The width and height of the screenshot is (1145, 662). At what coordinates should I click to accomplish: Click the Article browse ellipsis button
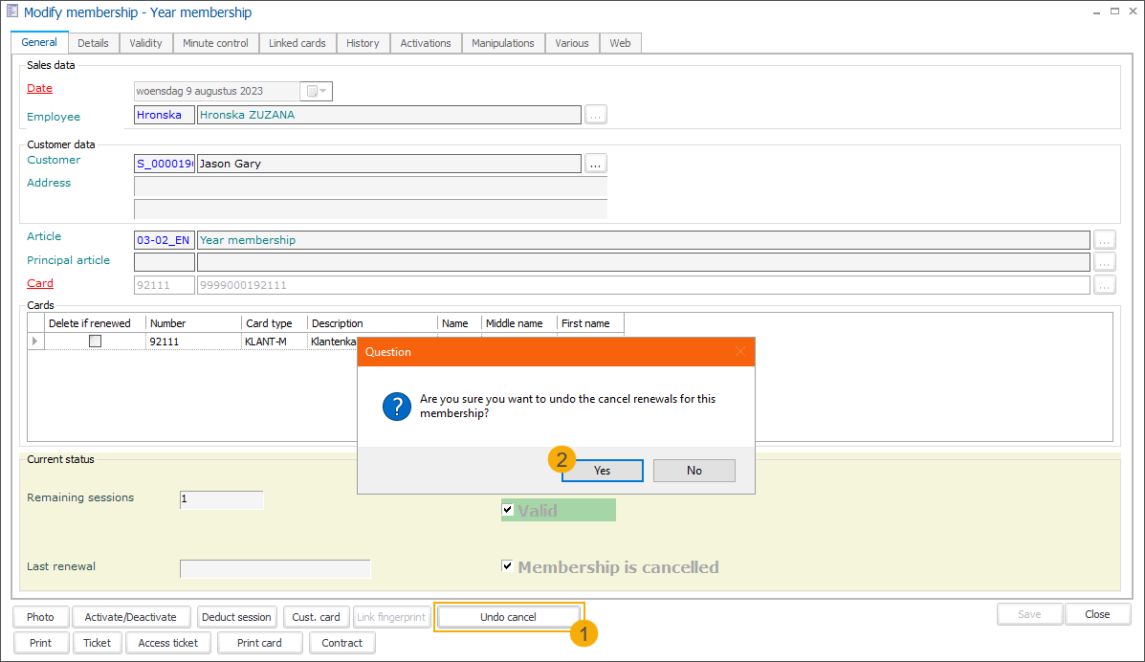[x=1105, y=240]
